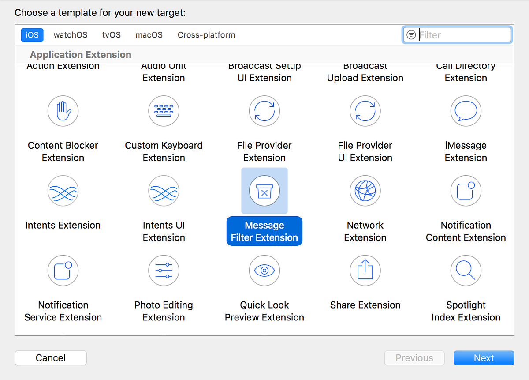This screenshot has width=529, height=380.
Task: Click the Intents Extension label
Action: [x=63, y=225]
